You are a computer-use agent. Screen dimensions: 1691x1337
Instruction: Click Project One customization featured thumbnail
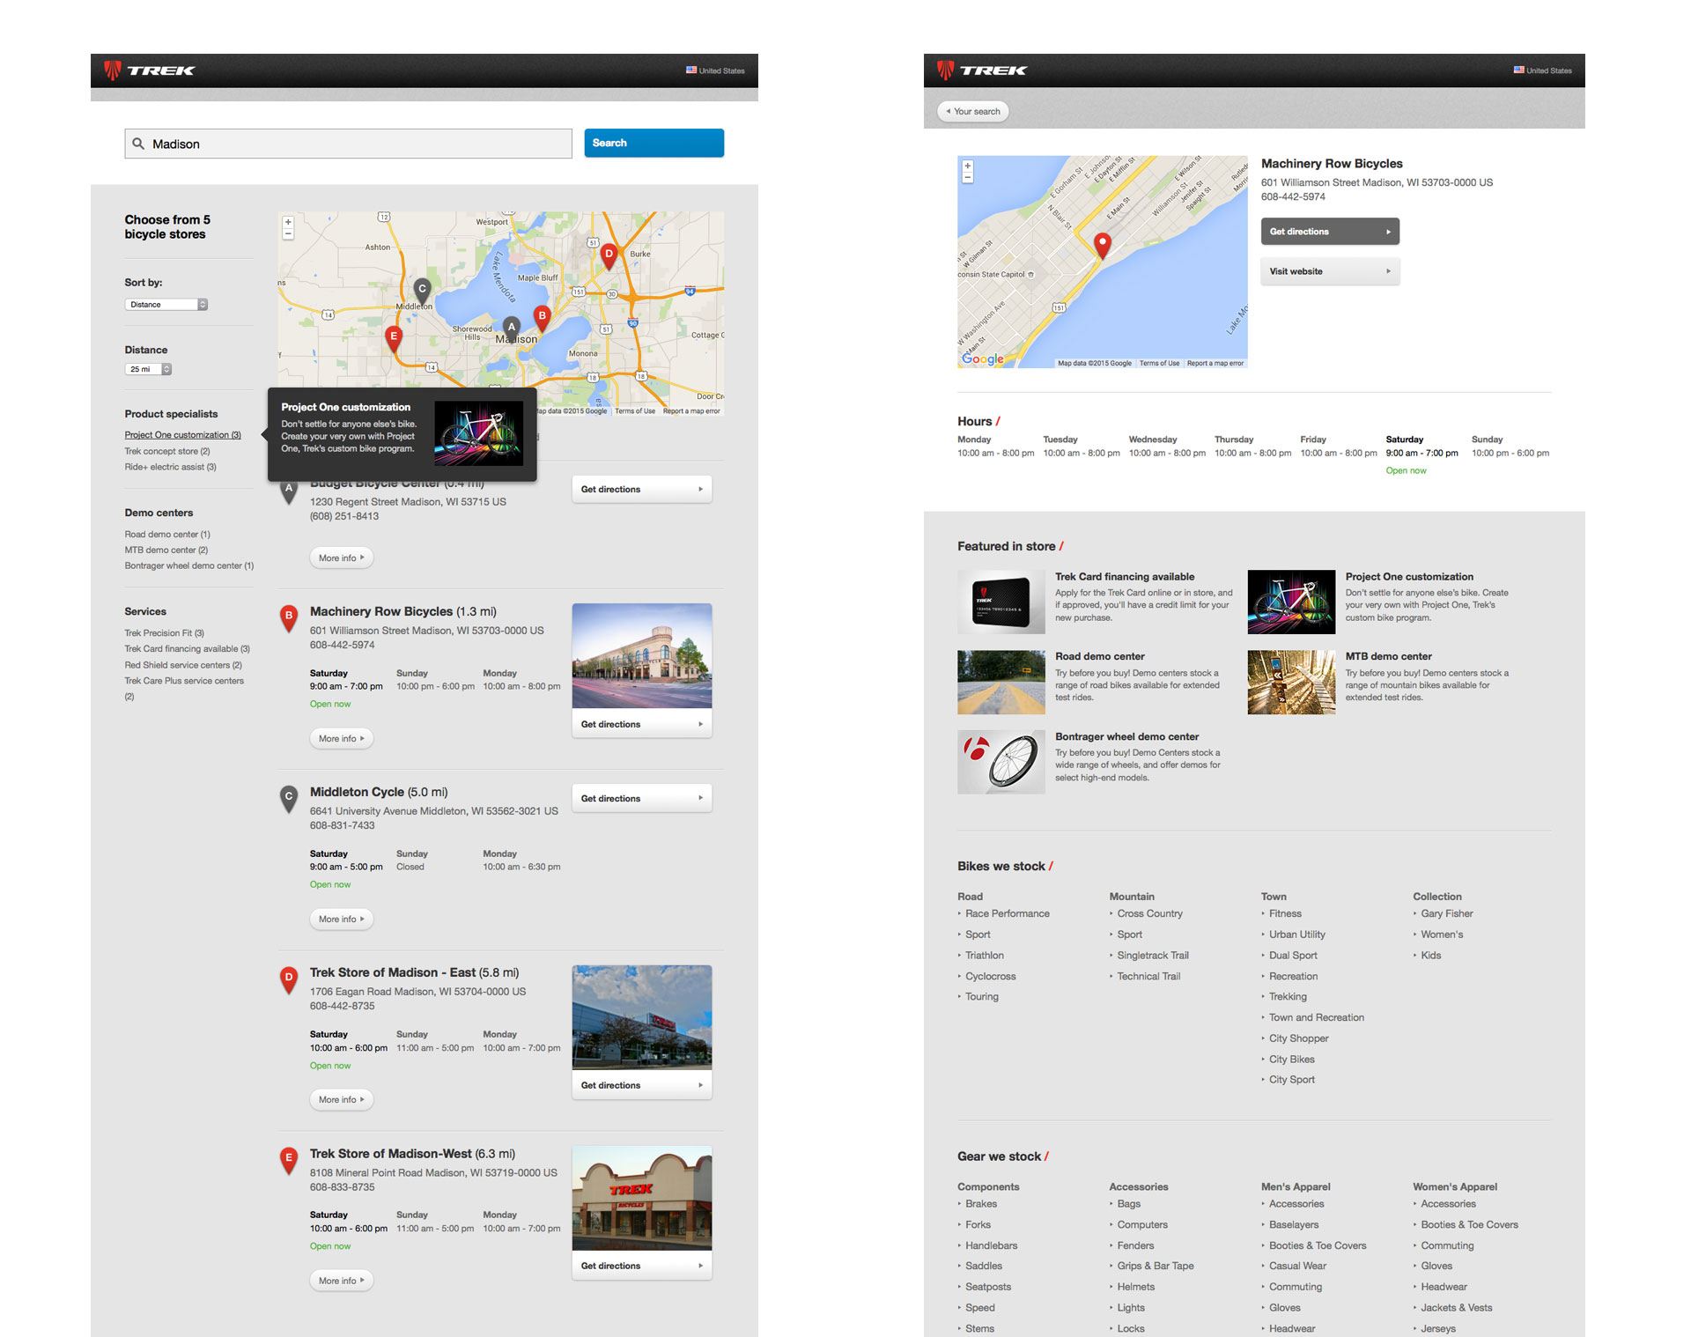(x=1291, y=602)
